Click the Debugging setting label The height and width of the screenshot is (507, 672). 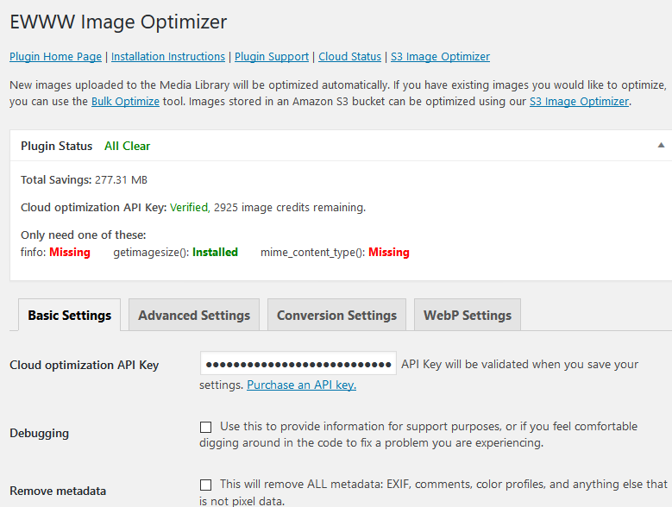point(39,434)
